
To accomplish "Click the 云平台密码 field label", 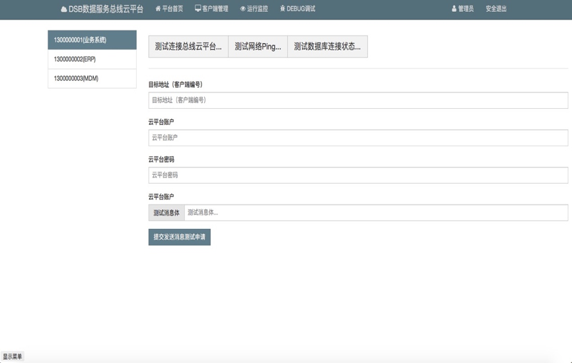I will (161, 159).
